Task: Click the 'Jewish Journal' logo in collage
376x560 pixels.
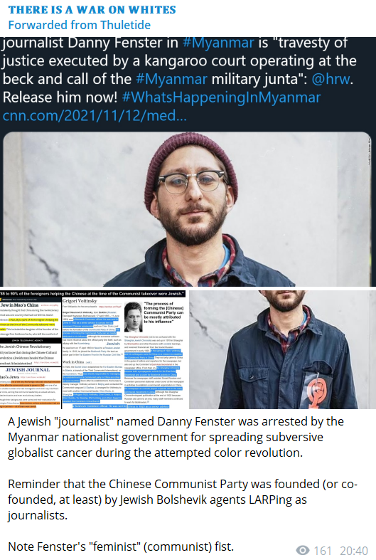Action: 28,370
